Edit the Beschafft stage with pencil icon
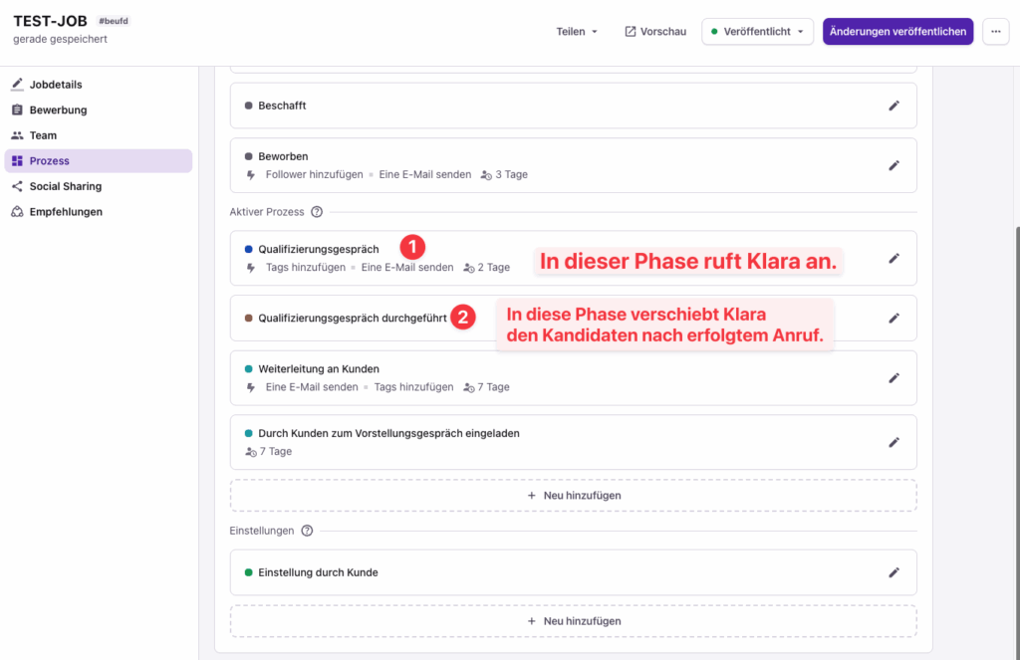 click(893, 106)
